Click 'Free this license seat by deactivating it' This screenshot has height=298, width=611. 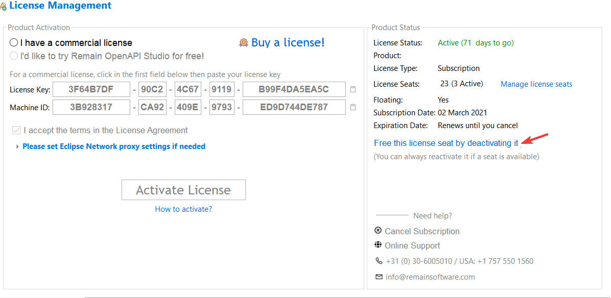click(446, 143)
